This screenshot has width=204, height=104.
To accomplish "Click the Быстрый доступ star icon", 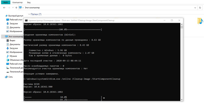I will [6, 16].
